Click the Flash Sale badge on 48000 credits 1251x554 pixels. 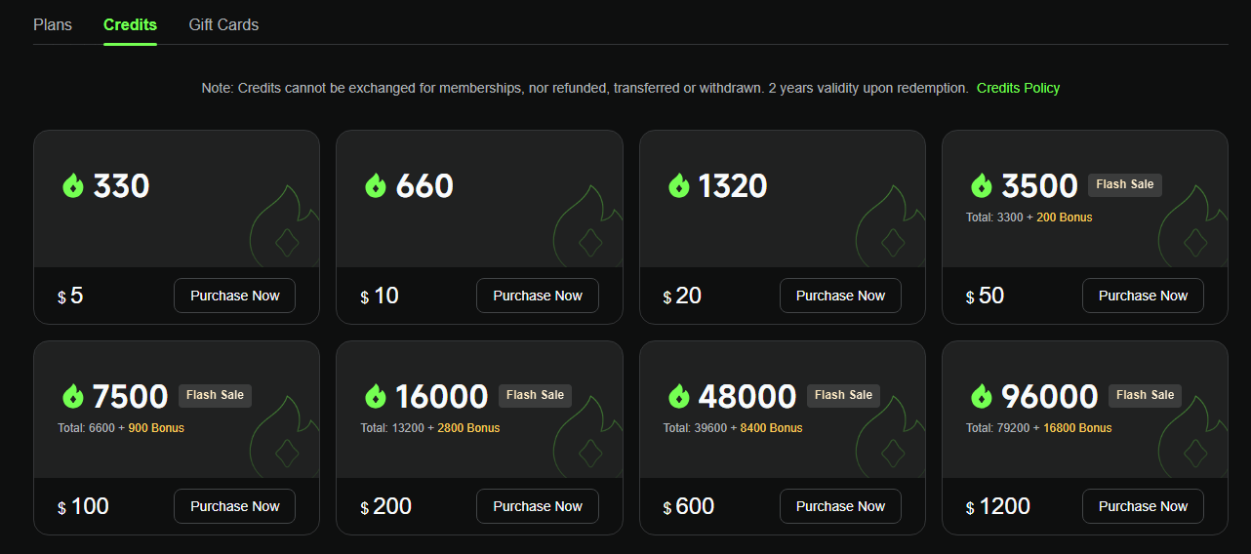tap(843, 395)
